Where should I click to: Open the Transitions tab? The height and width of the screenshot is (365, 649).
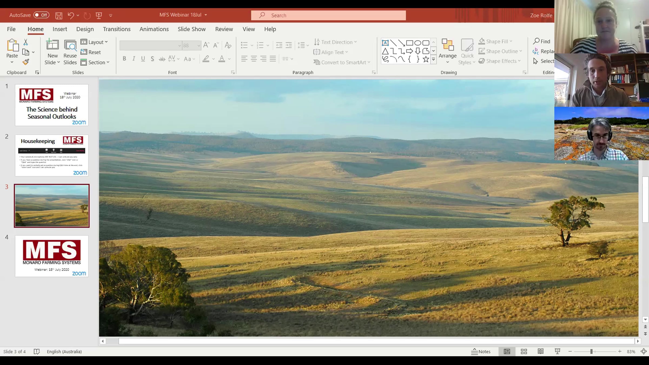pyautogui.click(x=117, y=29)
